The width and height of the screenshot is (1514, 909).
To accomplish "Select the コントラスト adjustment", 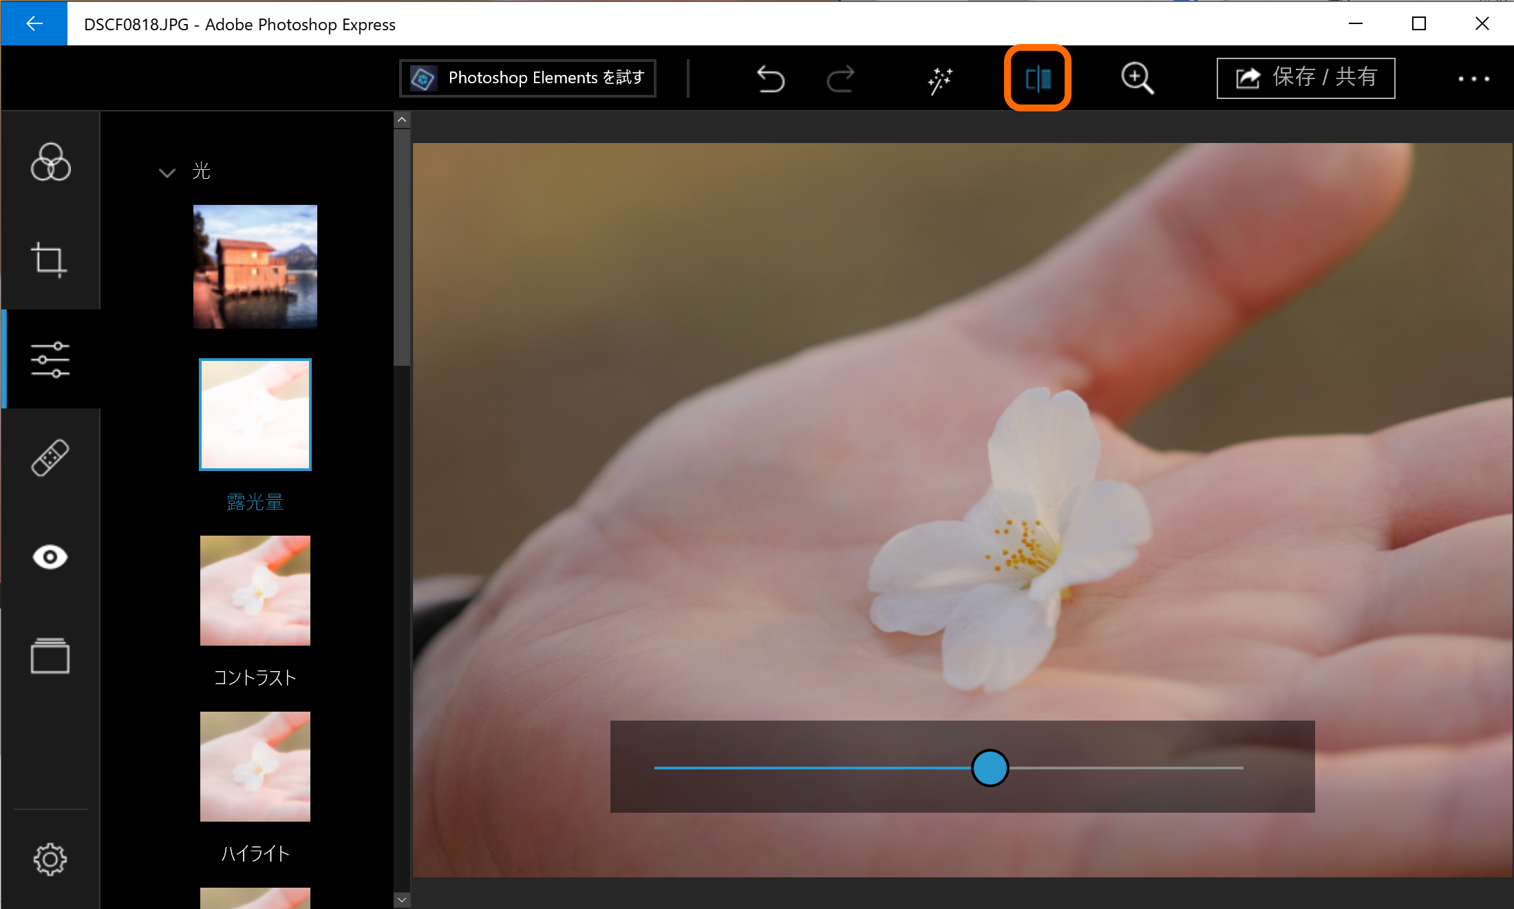I will click(x=255, y=591).
